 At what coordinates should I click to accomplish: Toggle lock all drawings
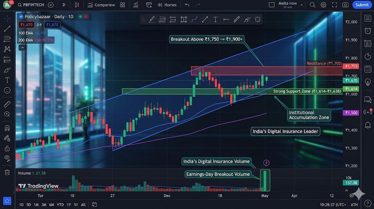[x=7, y=148]
